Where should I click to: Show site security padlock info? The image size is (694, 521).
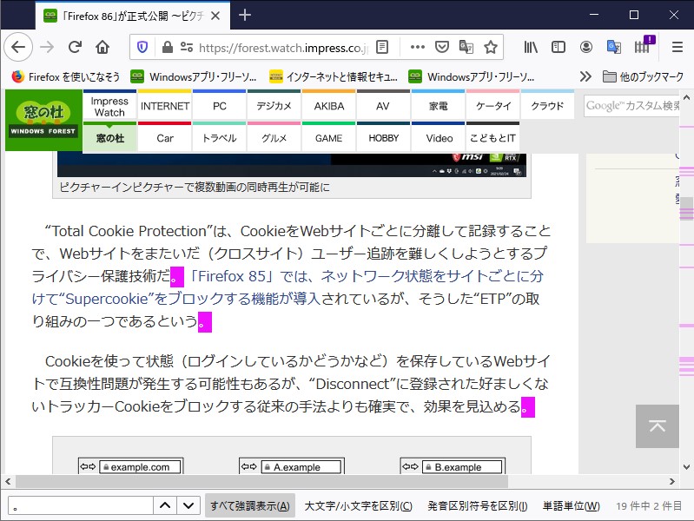pos(167,47)
